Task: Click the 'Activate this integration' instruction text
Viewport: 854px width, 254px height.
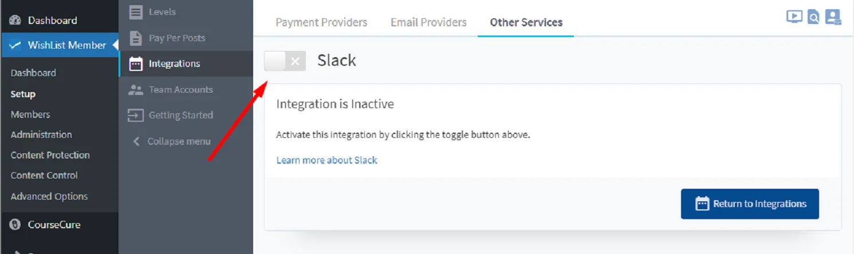Action: tap(403, 136)
